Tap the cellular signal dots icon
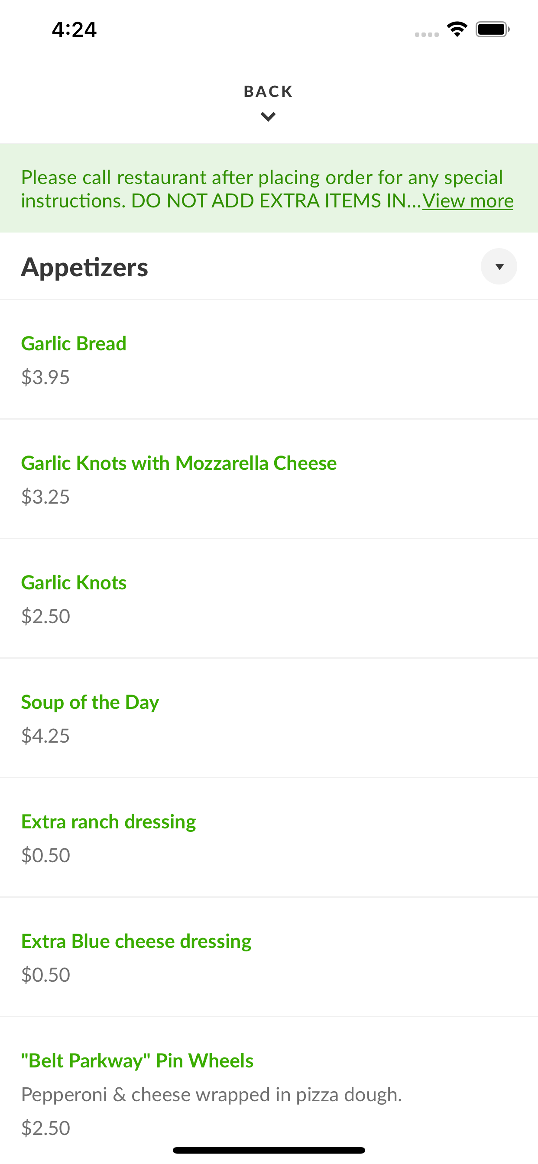 (426, 34)
